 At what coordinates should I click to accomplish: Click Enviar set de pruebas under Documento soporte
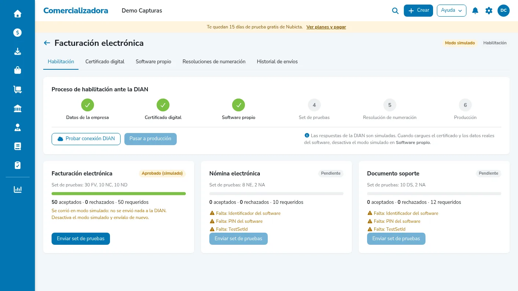coord(396,239)
